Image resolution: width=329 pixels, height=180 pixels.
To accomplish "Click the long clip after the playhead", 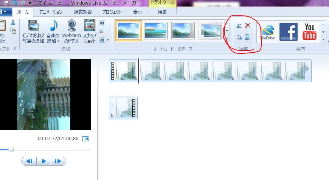I will point(225,71).
